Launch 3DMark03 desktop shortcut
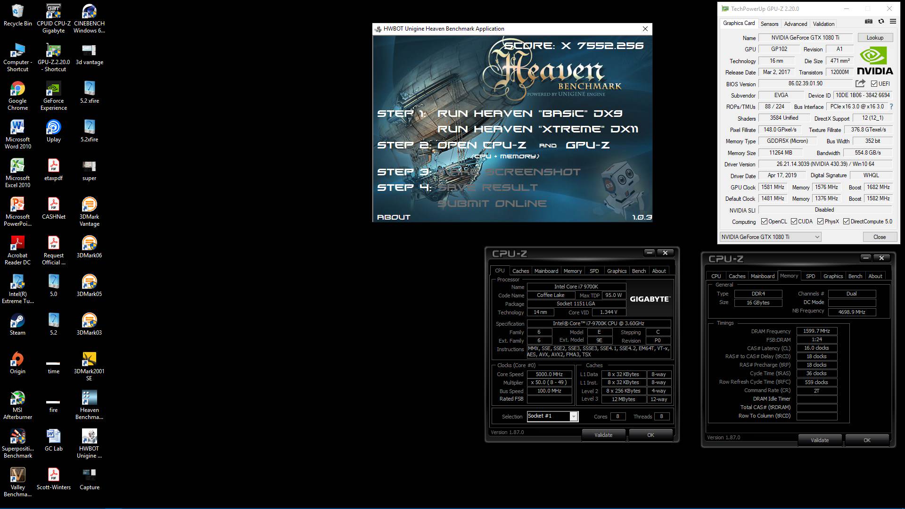 click(89, 324)
